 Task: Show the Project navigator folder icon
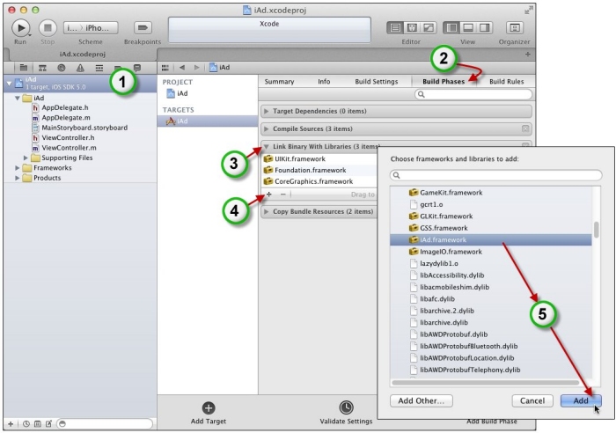[x=24, y=68]
